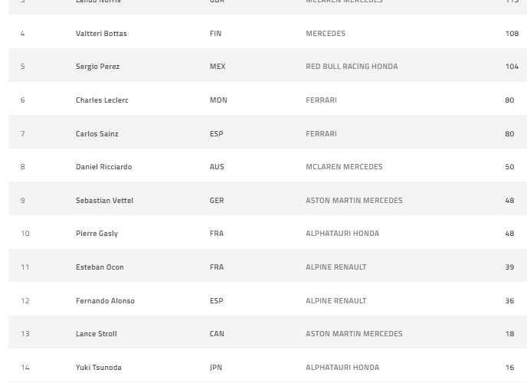527x383 pixels.
Task: Open Sebastian Vettel driver entry
Action: pos(104,201)
